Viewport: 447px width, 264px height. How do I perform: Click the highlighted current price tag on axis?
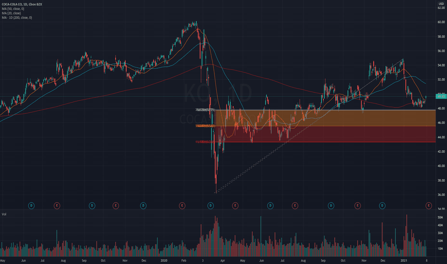tap(441, 96)
